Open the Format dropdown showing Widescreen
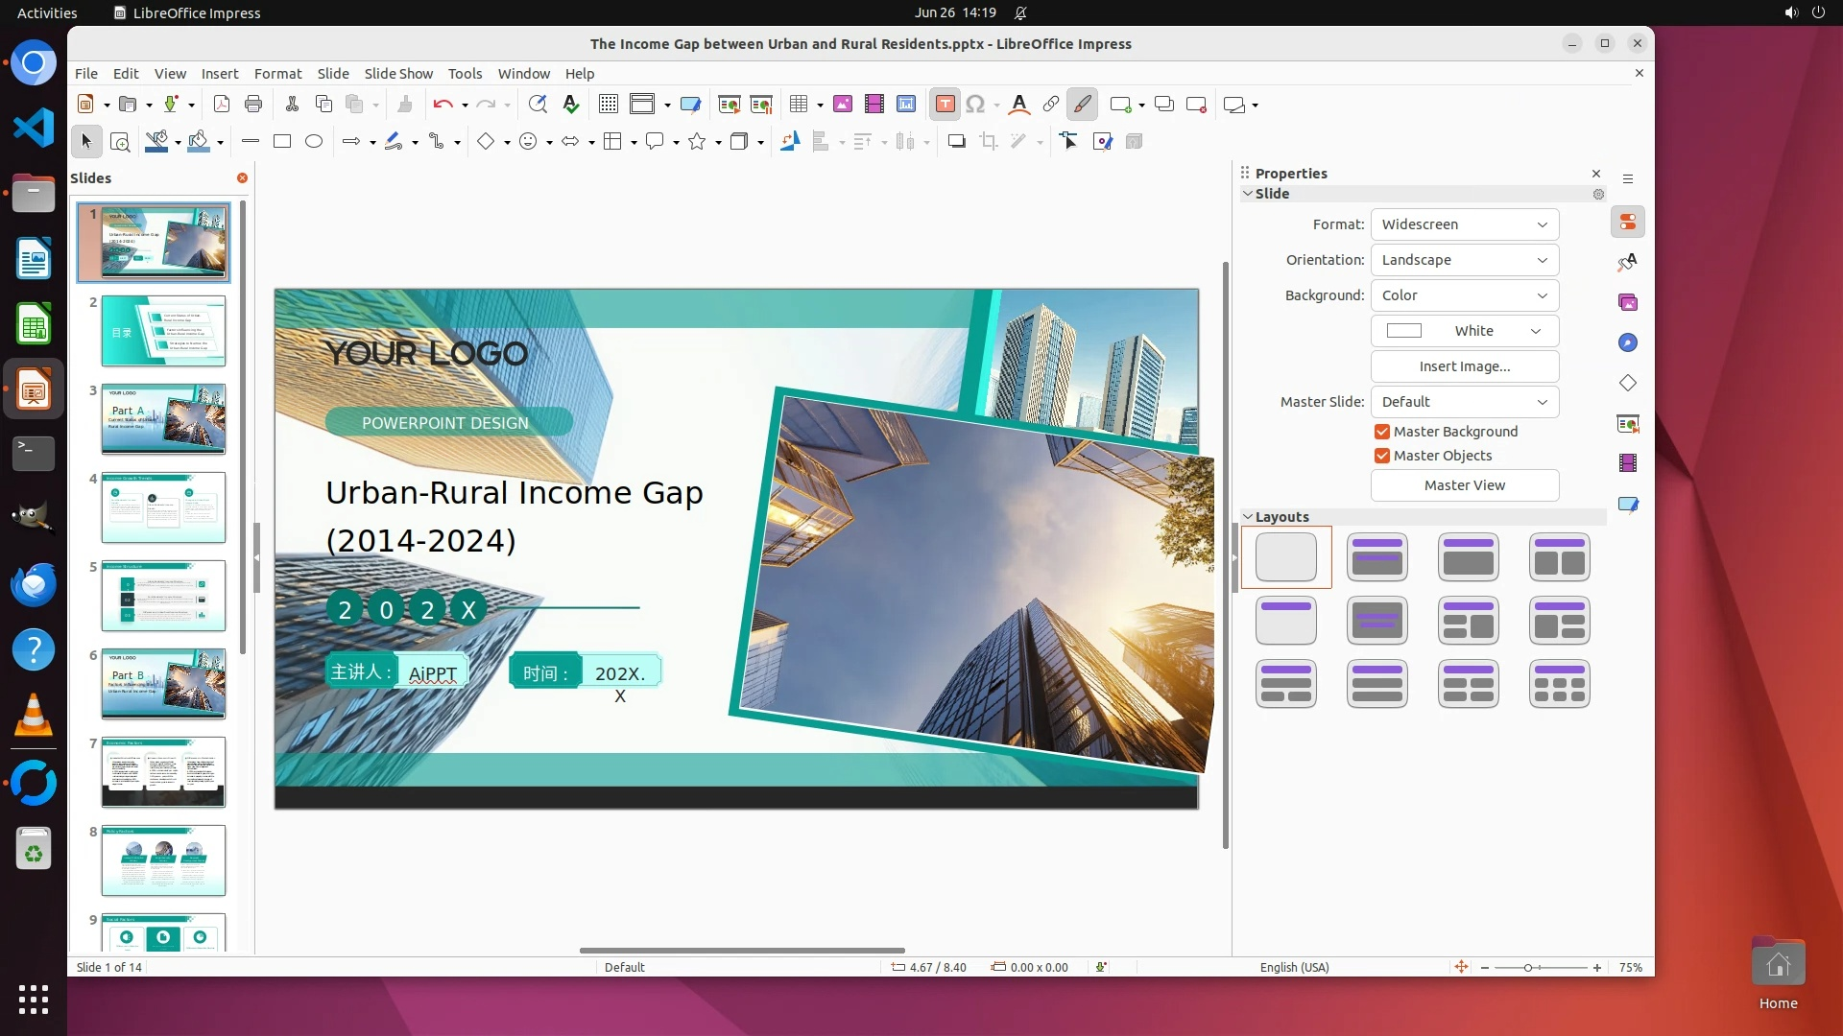Viewport: 1843px width, 1036px height. [x=1464, y=224]
